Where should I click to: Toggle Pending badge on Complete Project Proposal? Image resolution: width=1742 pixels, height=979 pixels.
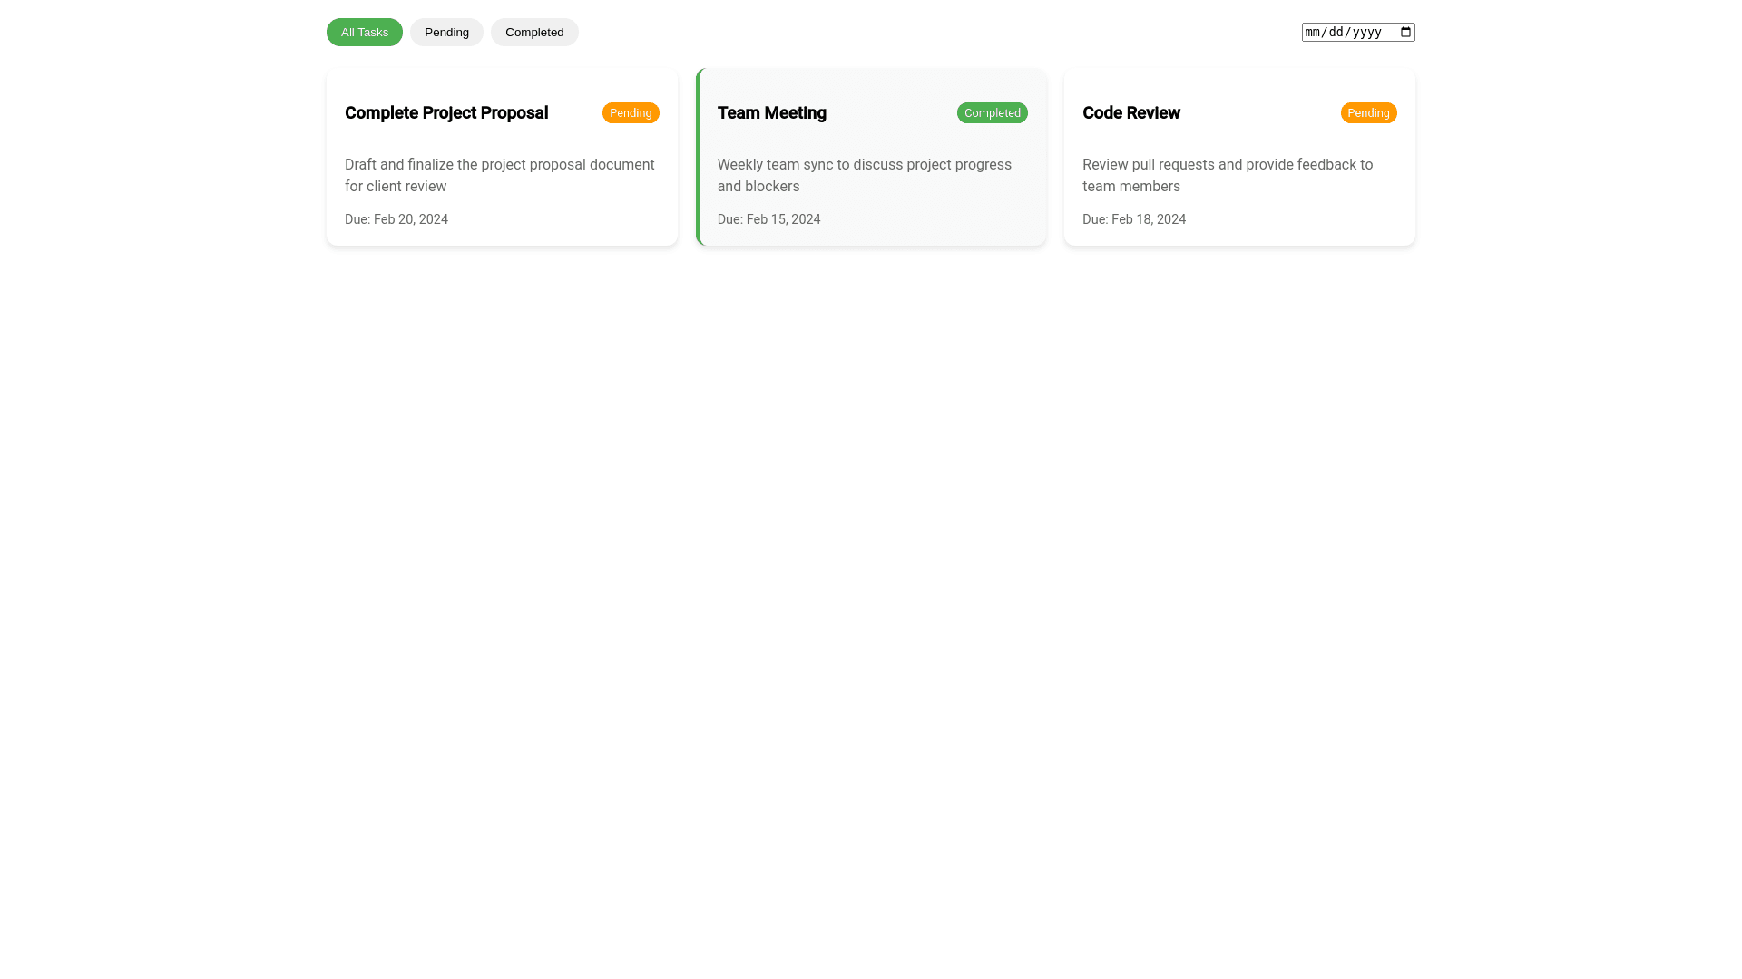[x=631, y=113]
